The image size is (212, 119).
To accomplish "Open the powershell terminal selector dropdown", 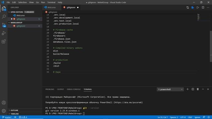I will (x=170, y=89).
